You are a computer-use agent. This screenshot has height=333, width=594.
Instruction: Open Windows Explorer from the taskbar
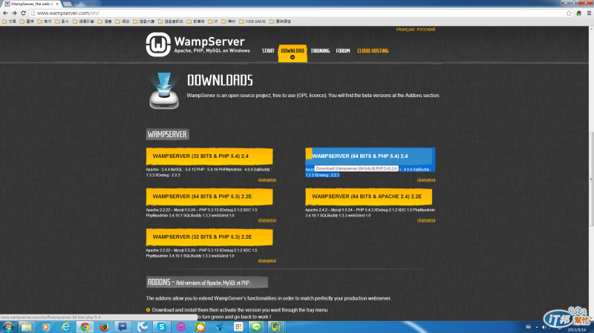point(27,327)
